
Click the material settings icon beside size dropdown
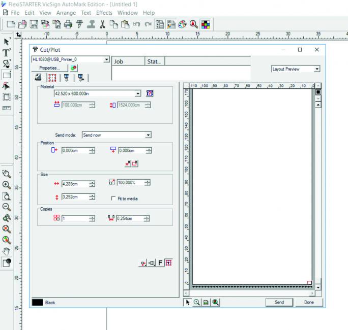pos(150,93)
